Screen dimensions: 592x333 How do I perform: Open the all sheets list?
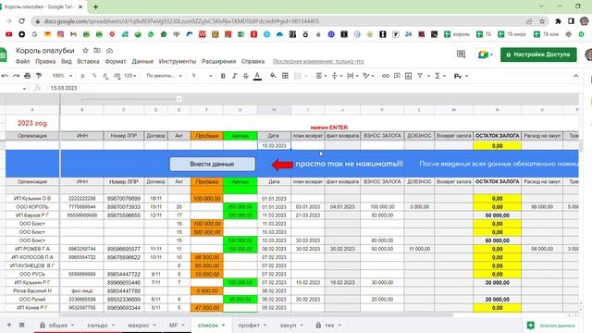pyautogui.click(x=21, y=325)
